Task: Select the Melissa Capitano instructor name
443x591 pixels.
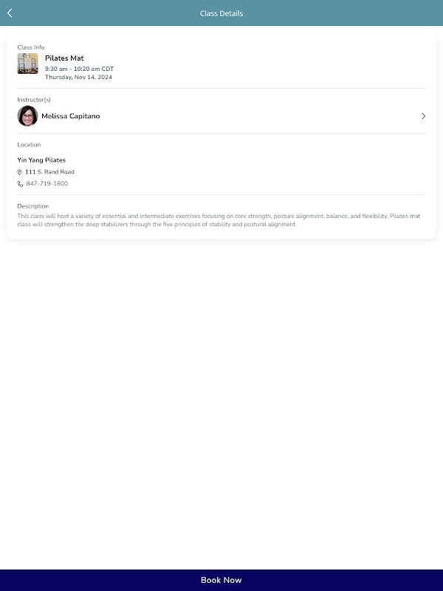Action: 71,116
